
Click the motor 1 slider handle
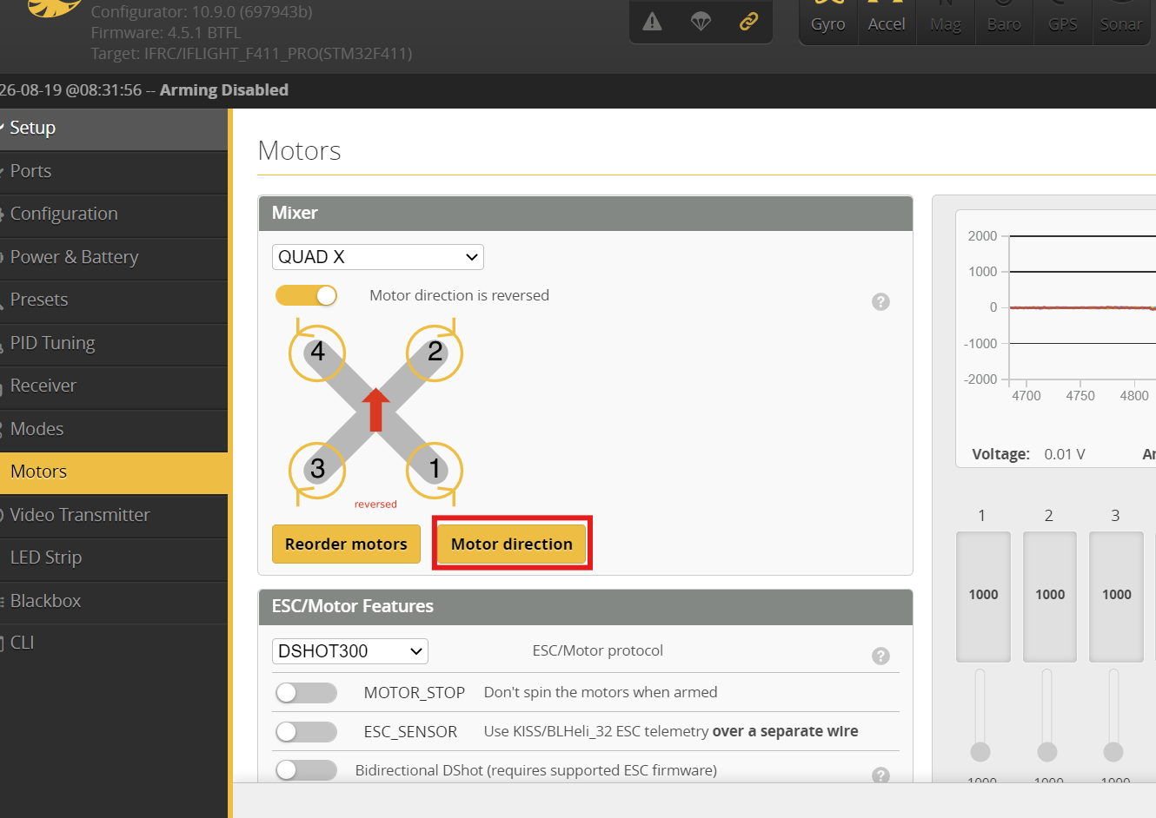click(980, 751)
